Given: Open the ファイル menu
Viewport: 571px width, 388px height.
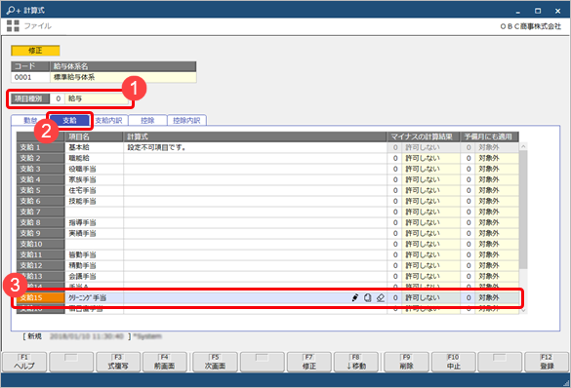Looking at the screenshot, I should [x=37, y=25].
